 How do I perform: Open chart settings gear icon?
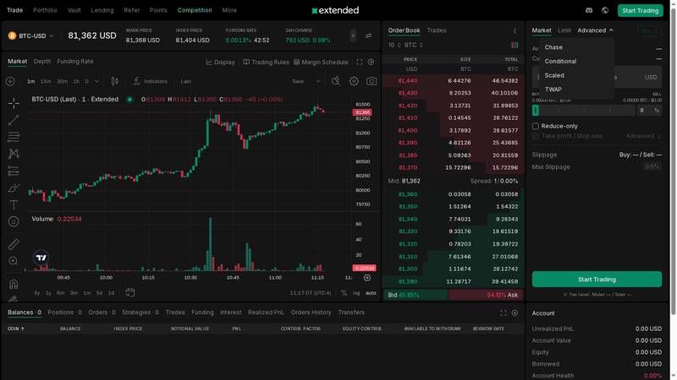354,81
